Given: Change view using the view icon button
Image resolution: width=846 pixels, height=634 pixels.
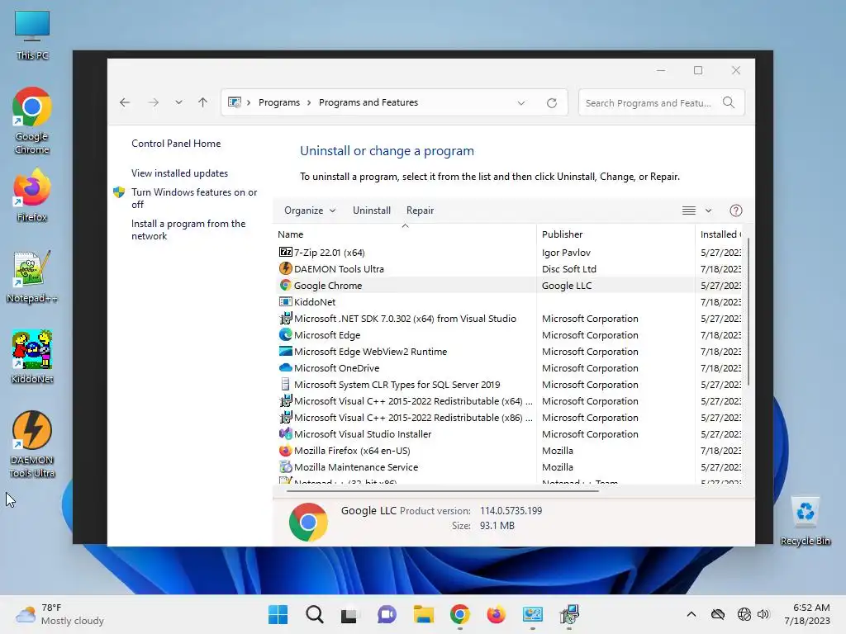Looking at the screenshot, I should click(x=688, y=211).
